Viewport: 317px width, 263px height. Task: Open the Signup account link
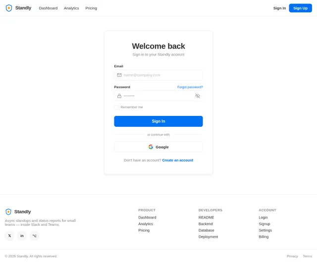click(264, 224)
